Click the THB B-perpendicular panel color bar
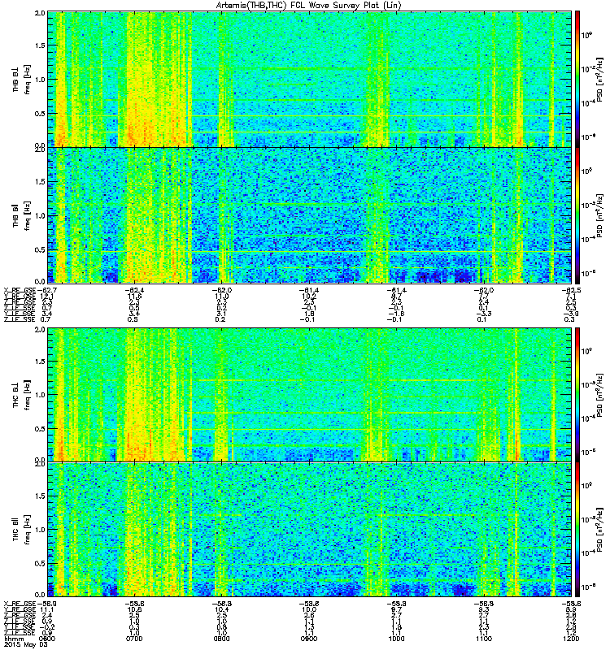 coord(577,79)
